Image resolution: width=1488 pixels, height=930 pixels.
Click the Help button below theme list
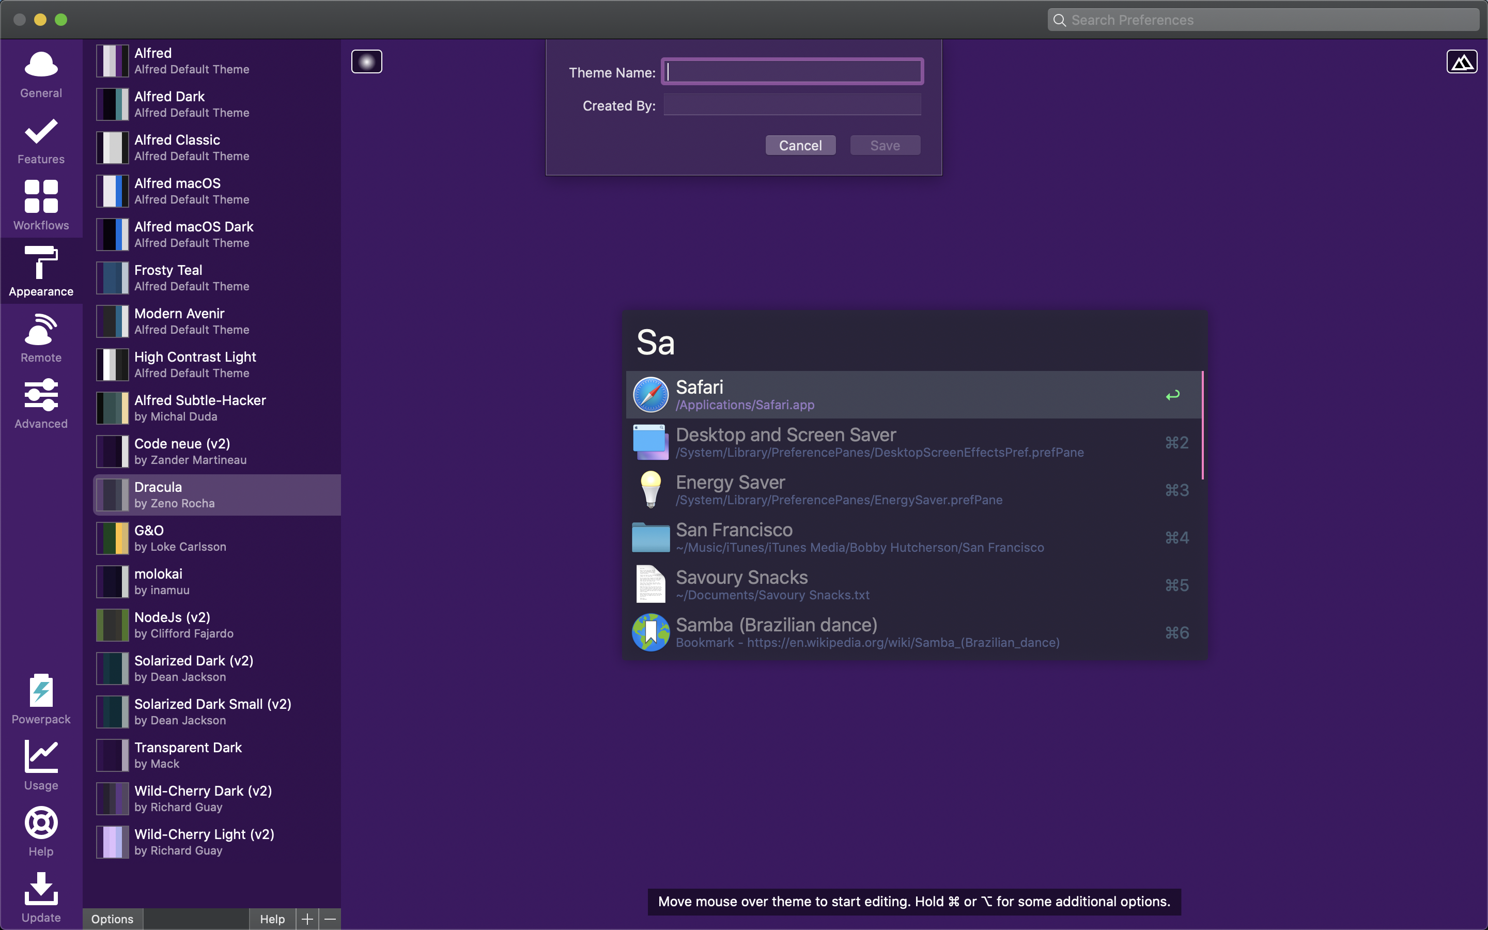[x=272, y=919]
